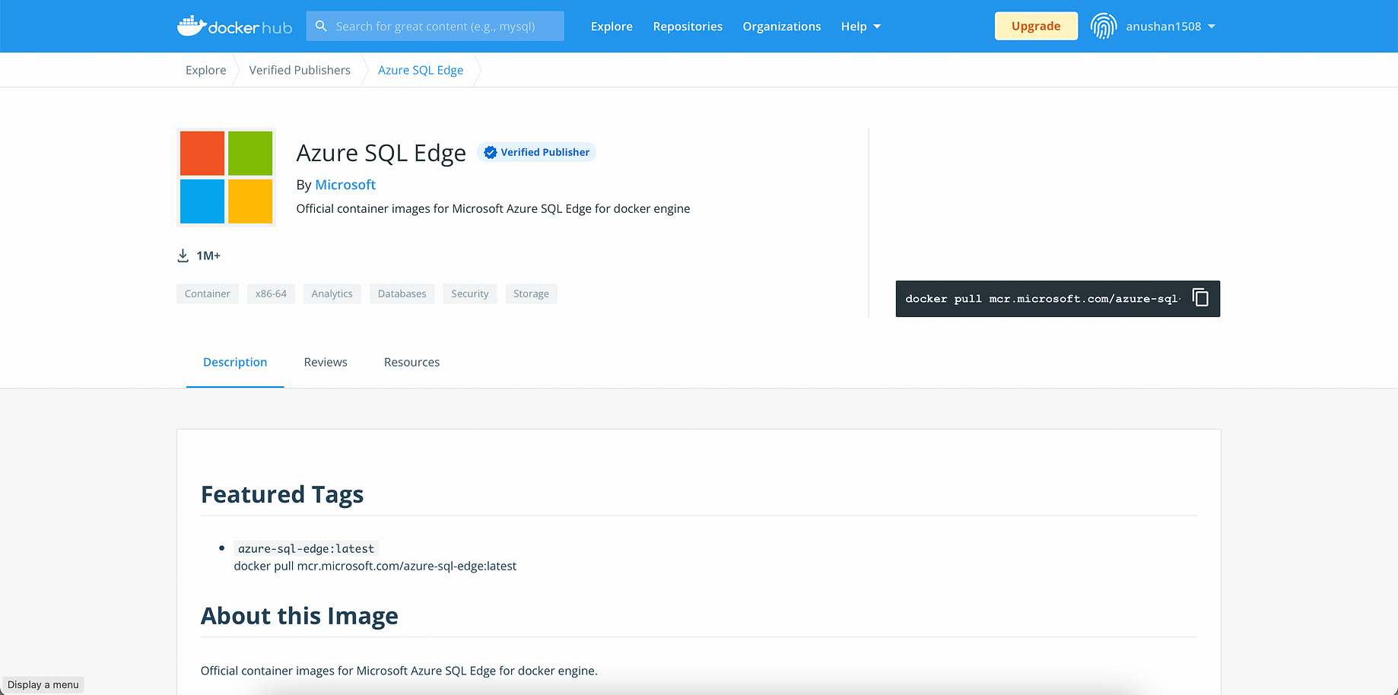Viewport: 1398px width, 695px height.
Task: Click the search magnifier icon
Action: tap(321, 26)
